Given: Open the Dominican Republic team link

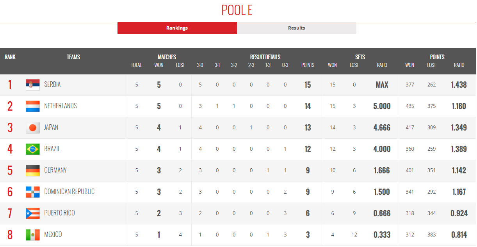Looking at the screenshot, I should 69,192.
